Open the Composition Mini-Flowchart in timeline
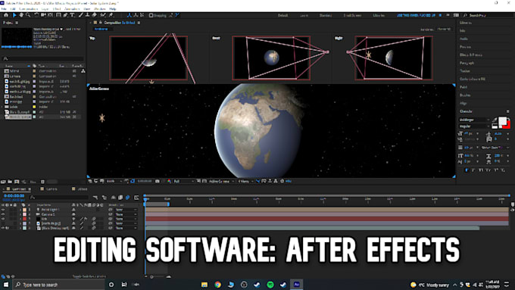 (95, 198)
